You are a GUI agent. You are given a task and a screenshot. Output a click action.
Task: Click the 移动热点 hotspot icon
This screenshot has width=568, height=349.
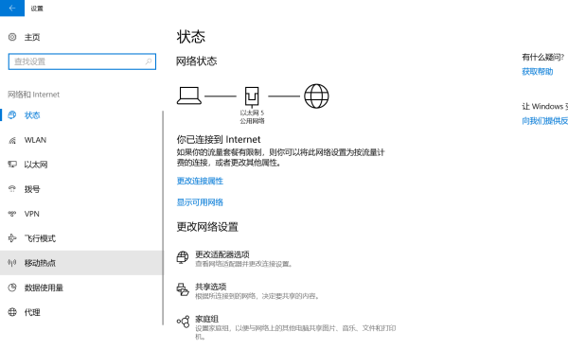point(12,263)
